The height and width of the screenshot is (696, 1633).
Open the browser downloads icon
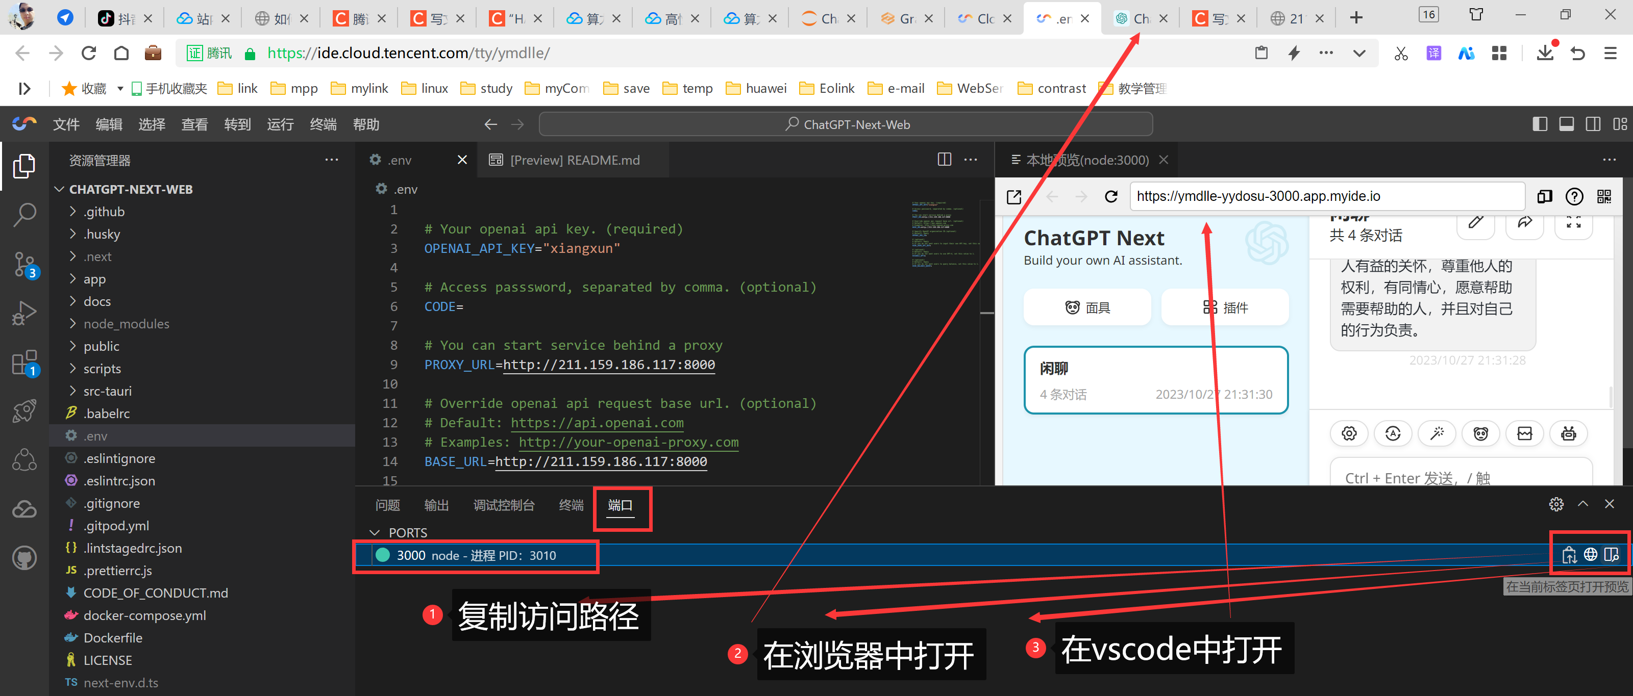[1546, 53]
